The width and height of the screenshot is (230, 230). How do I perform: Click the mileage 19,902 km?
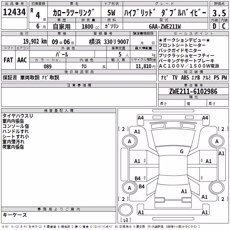click(35, 41)
